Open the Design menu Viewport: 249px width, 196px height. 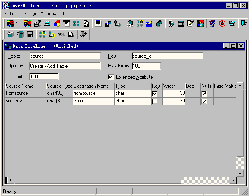[29, 14]
